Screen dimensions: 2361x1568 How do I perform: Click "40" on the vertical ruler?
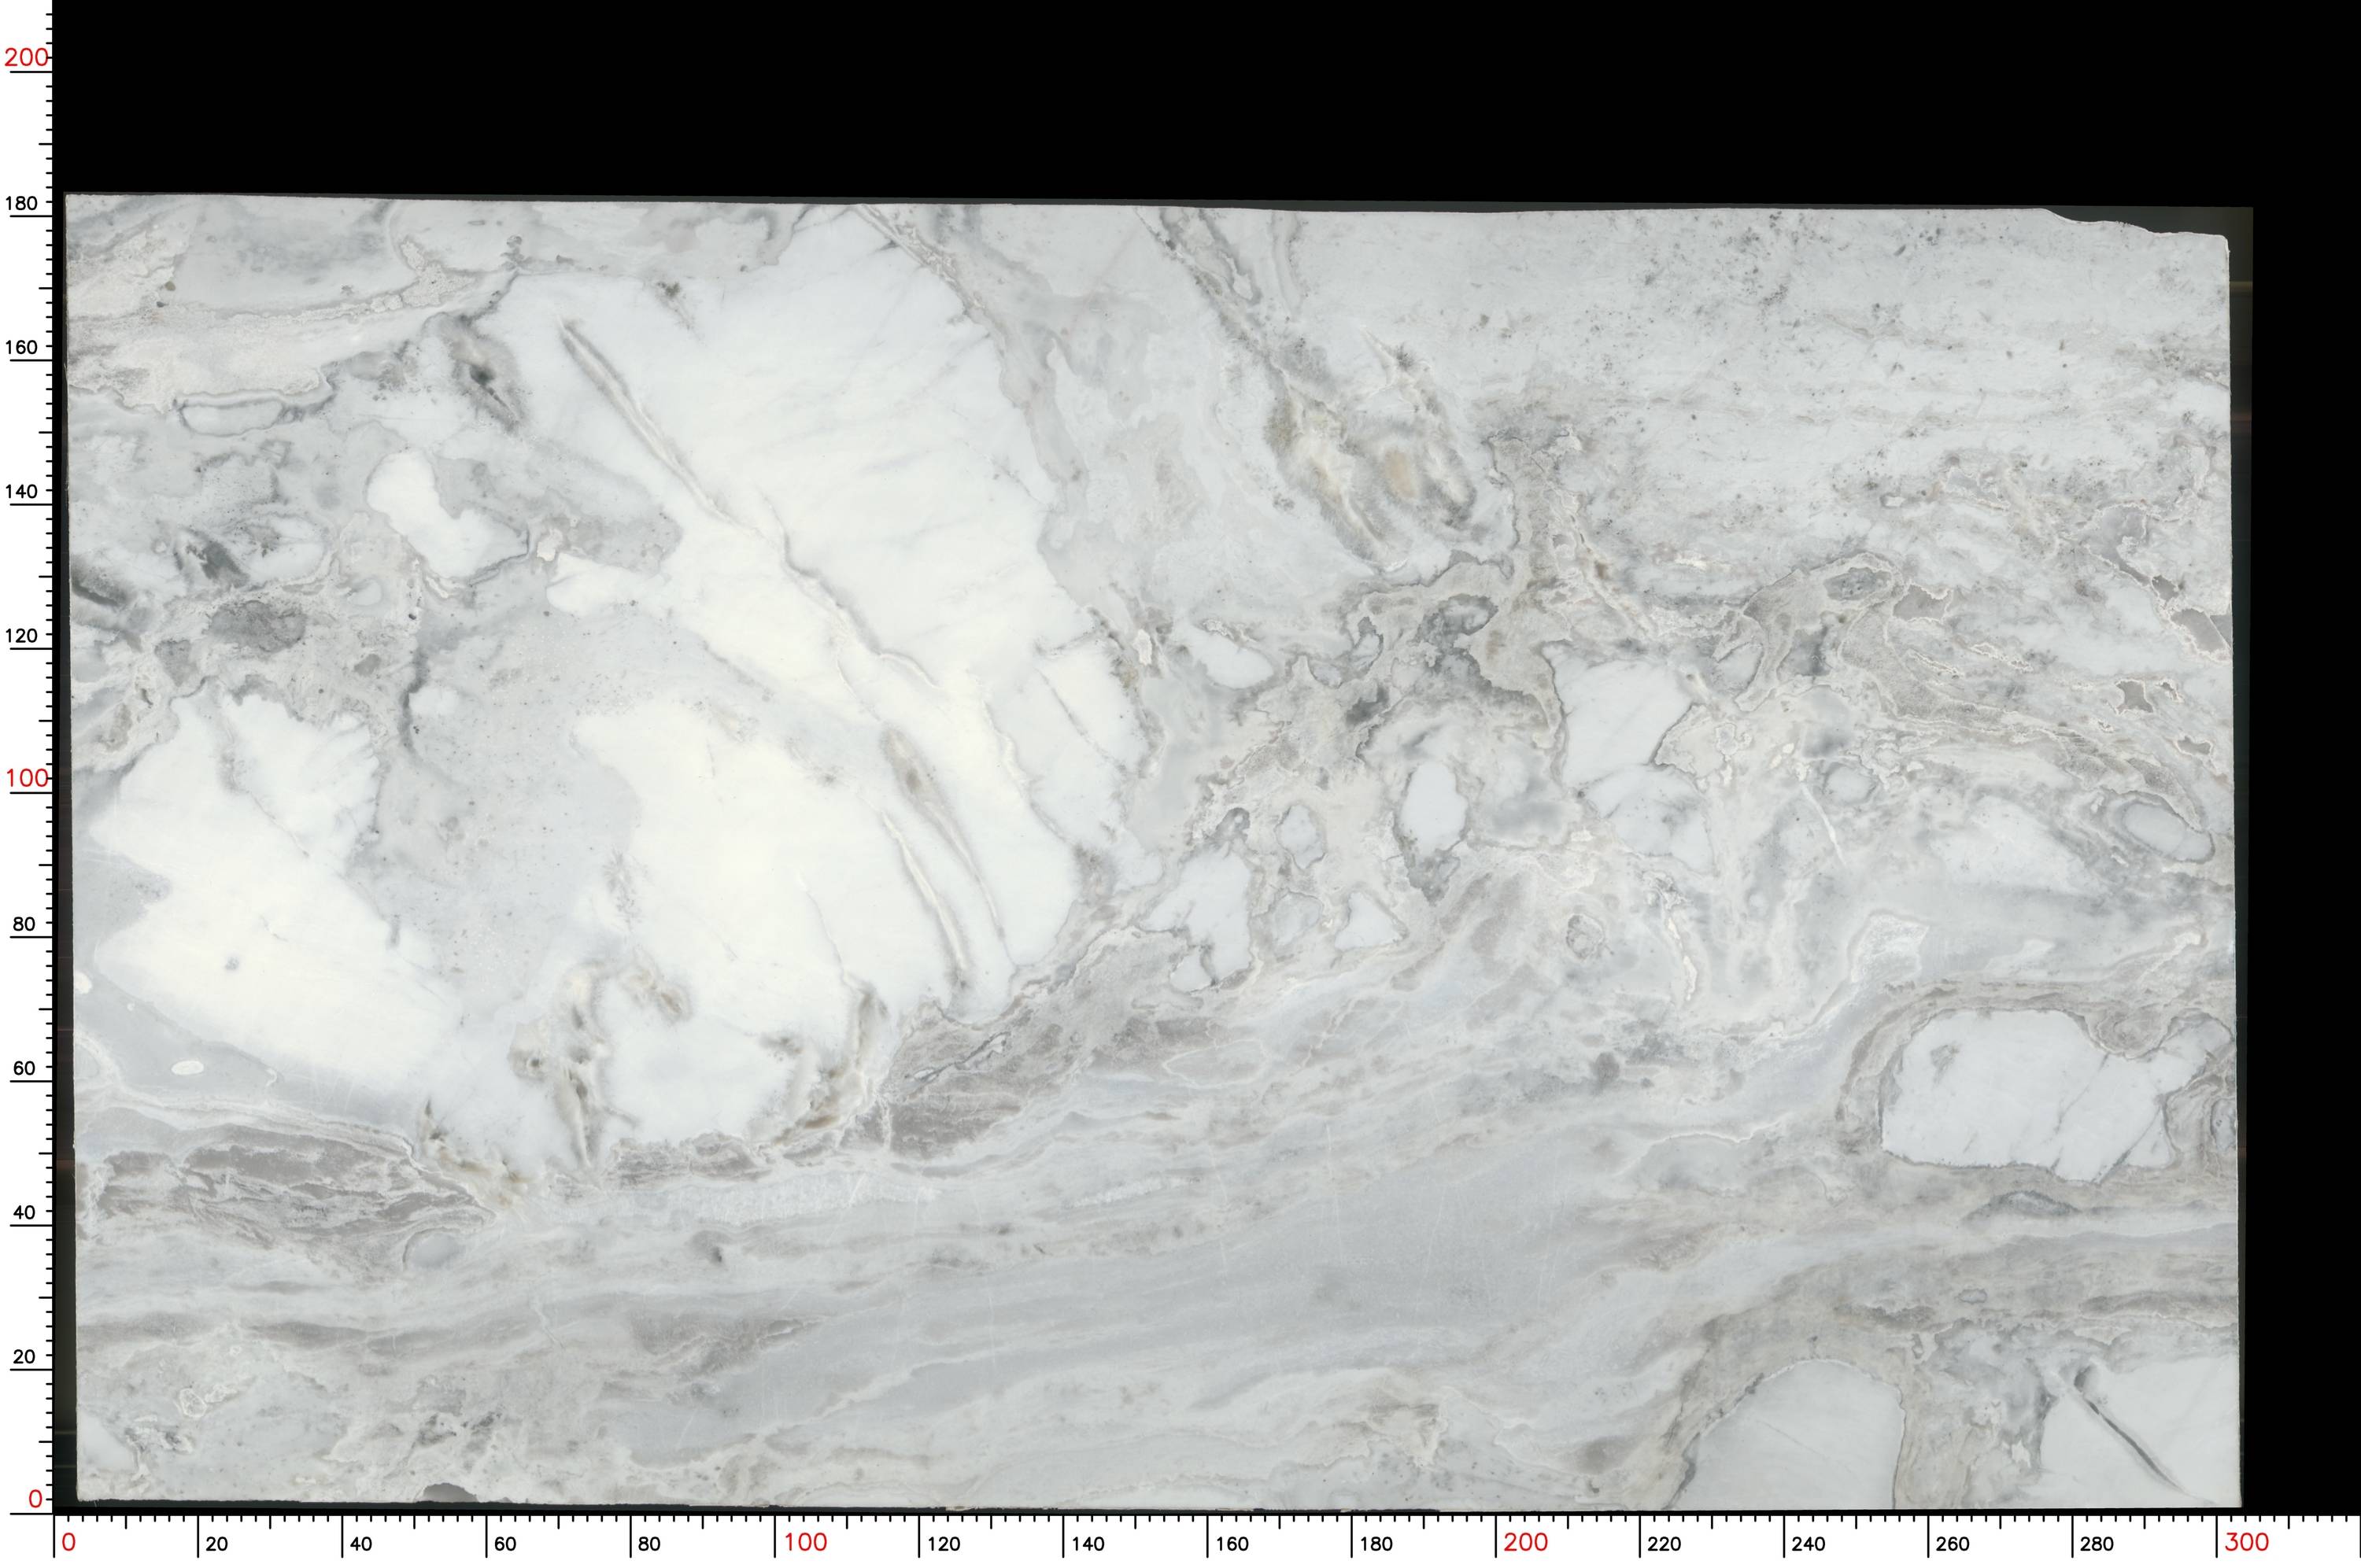click(x=24, y=1212)
